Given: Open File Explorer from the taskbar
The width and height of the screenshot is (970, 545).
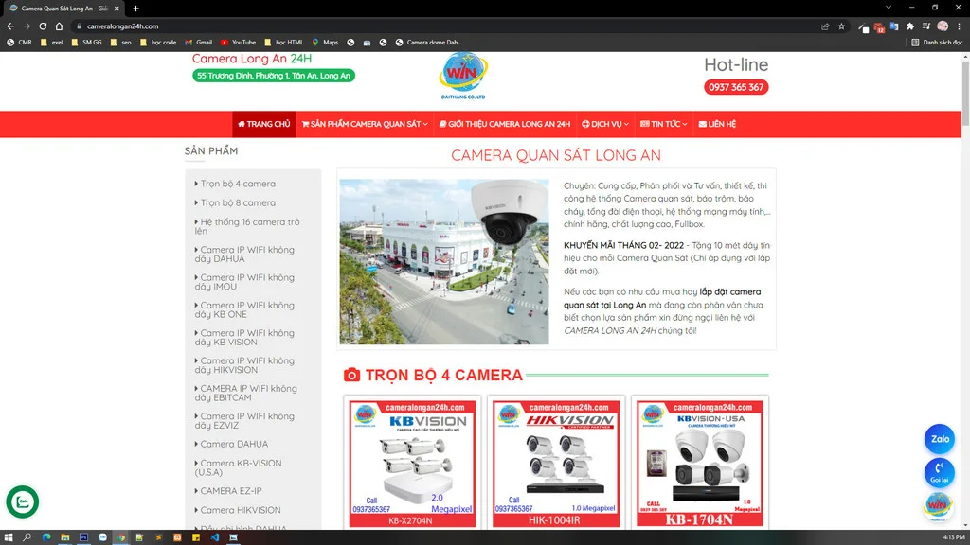Looking at the screenshot, I should tap(65, 537).
